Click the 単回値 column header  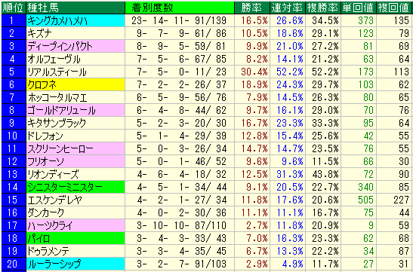point(358,8)
